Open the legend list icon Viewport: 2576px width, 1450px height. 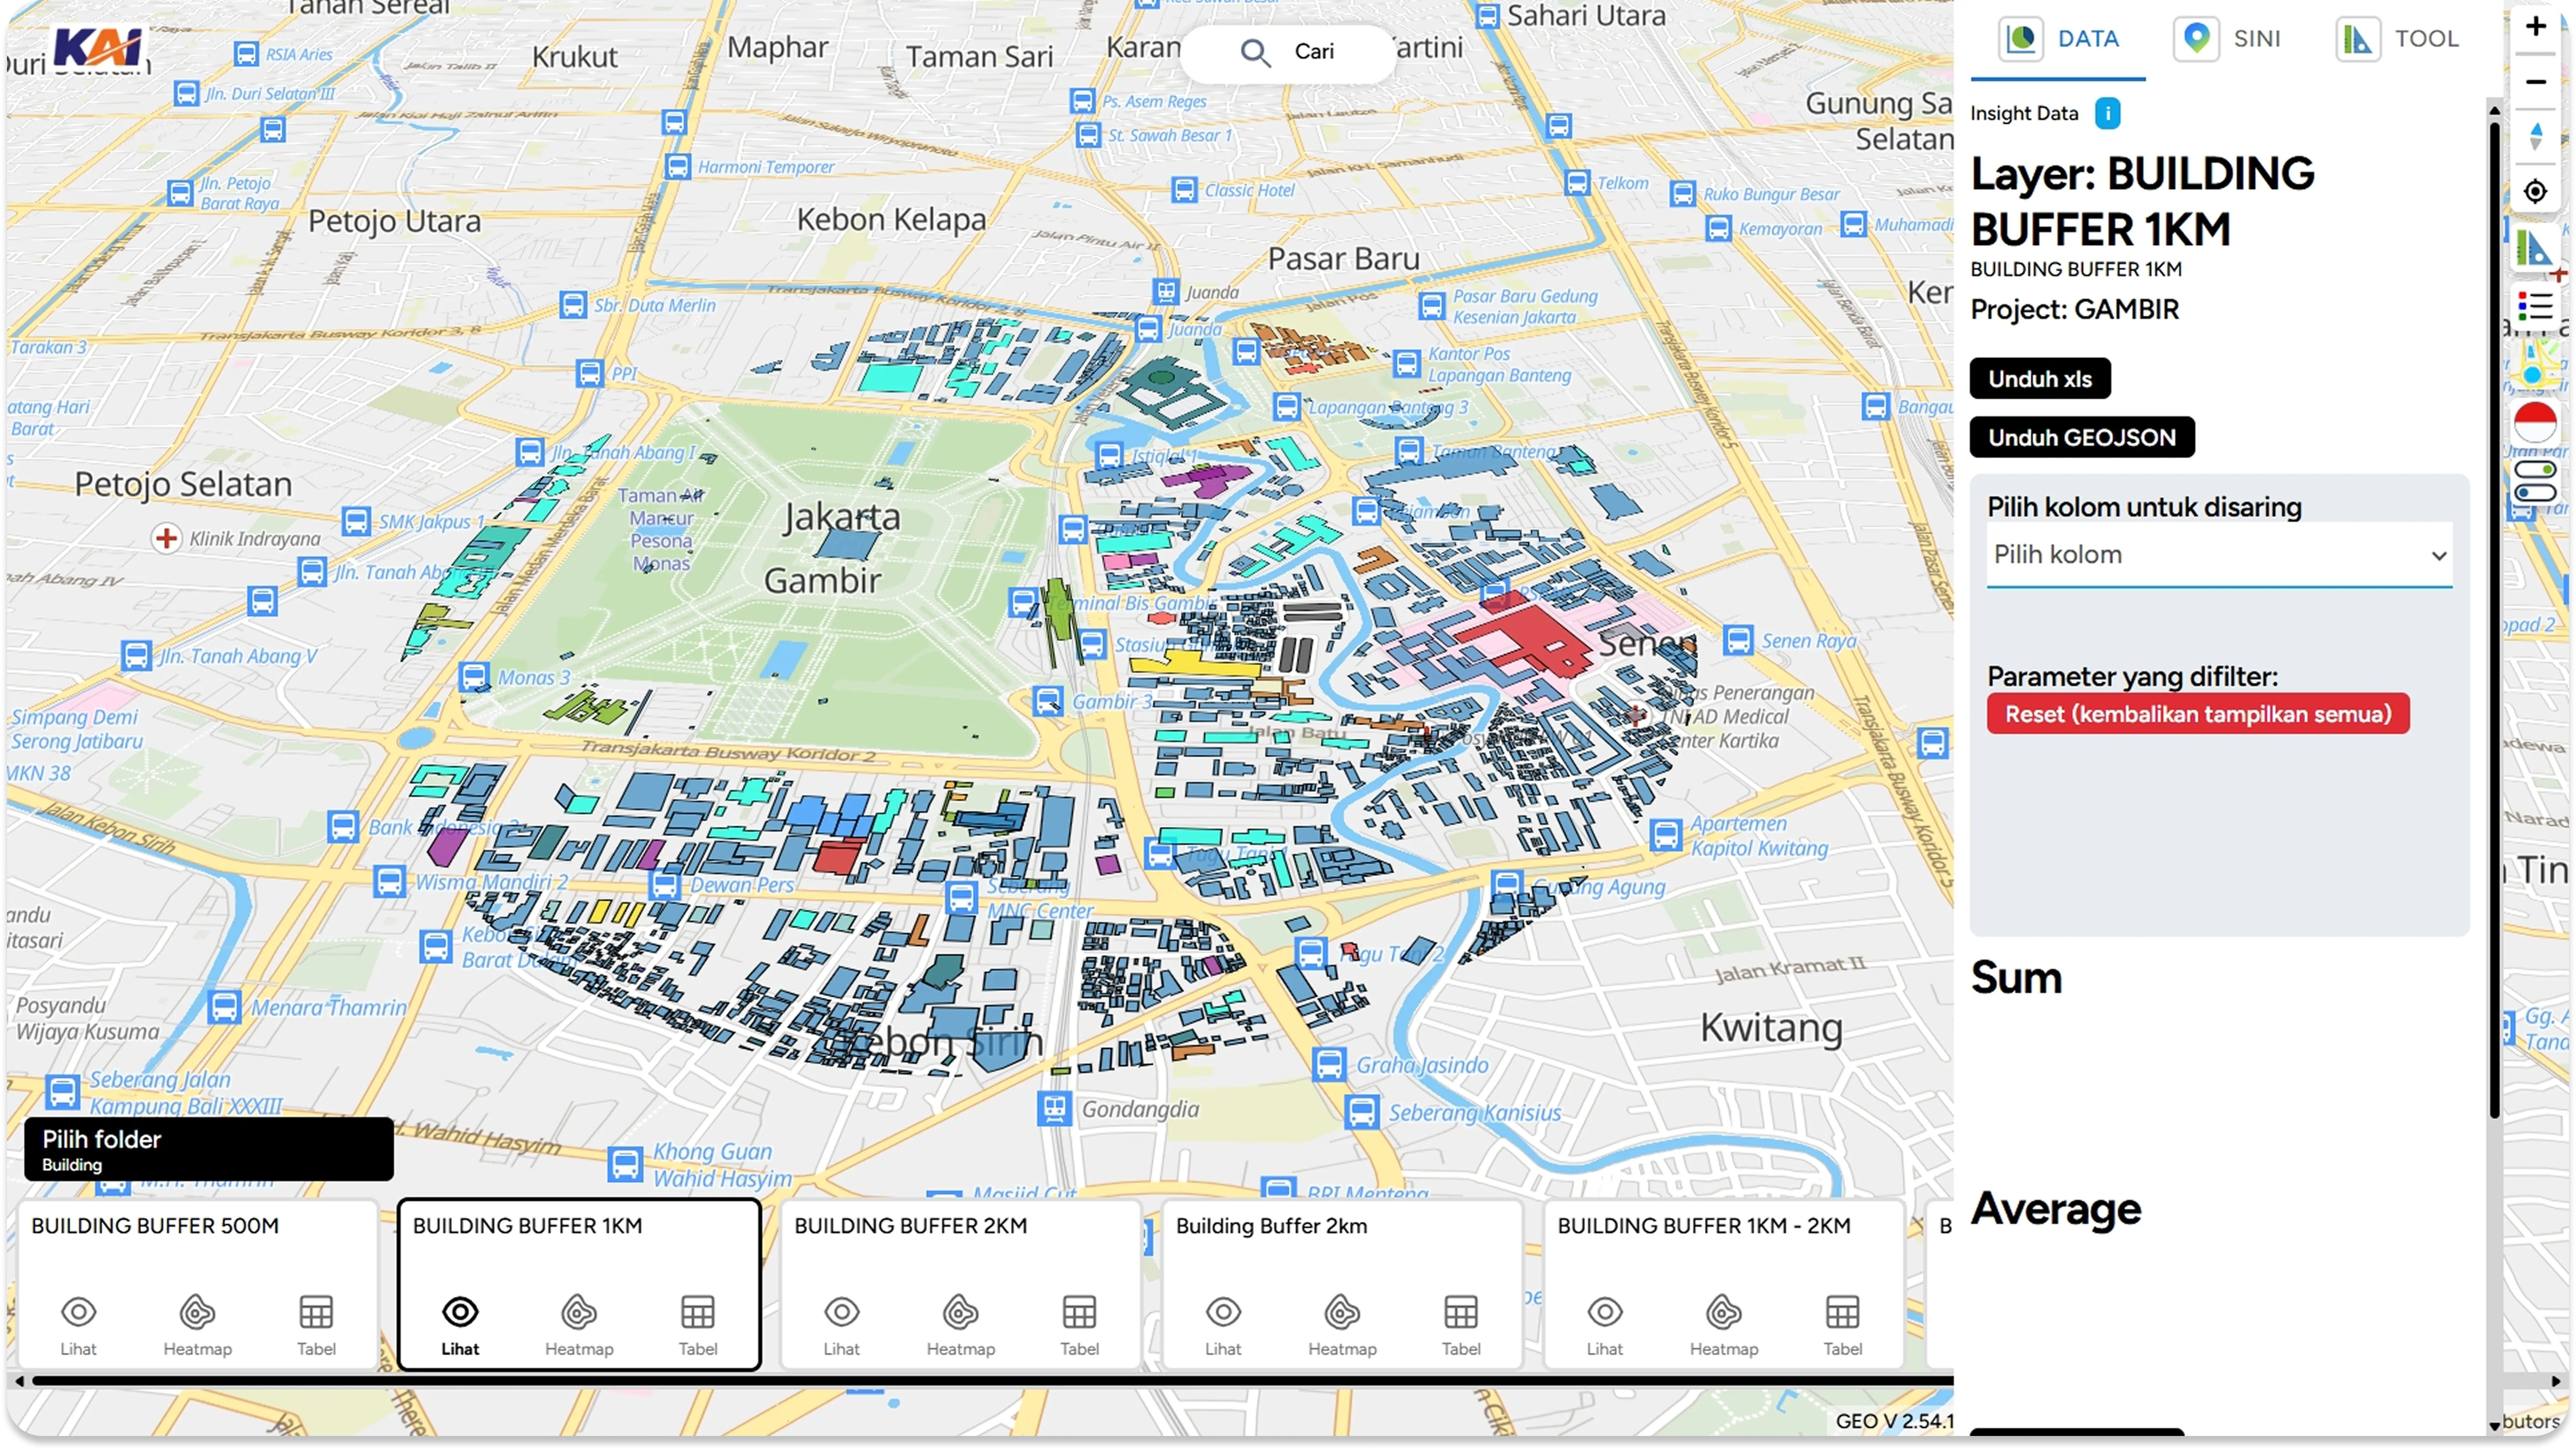click(2535, 306)
